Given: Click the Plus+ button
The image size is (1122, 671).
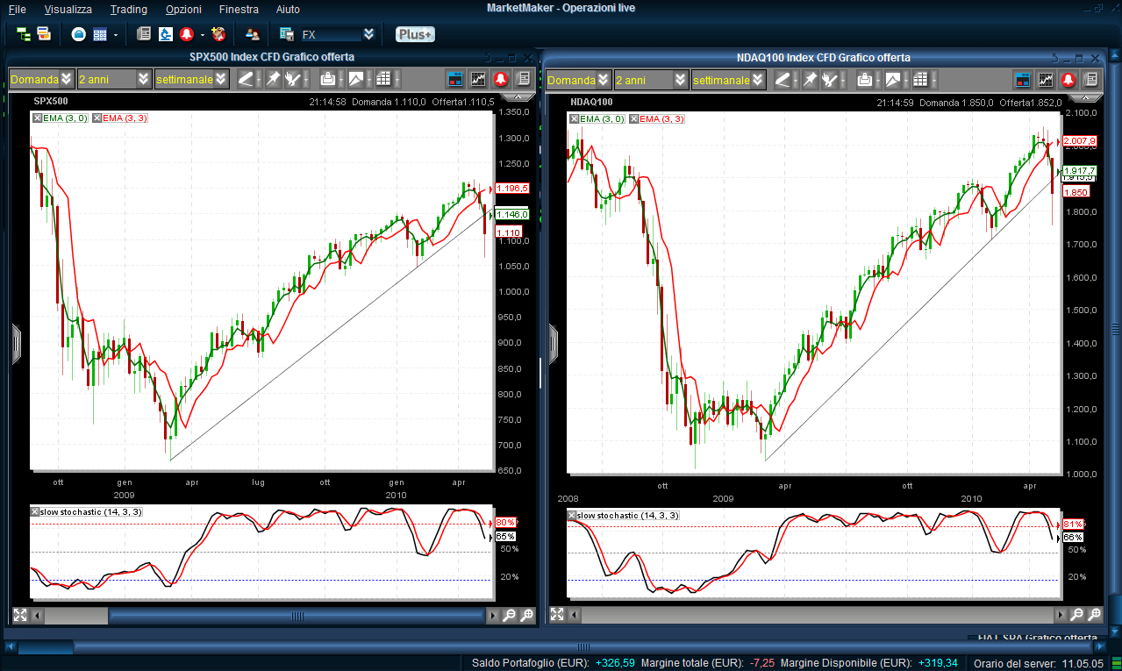Looking at the screenshot, I should pyautogui.click(x=414, y=34).
